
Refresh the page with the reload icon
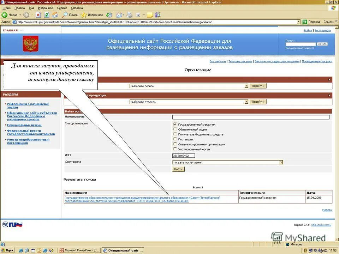click(47, 15)
